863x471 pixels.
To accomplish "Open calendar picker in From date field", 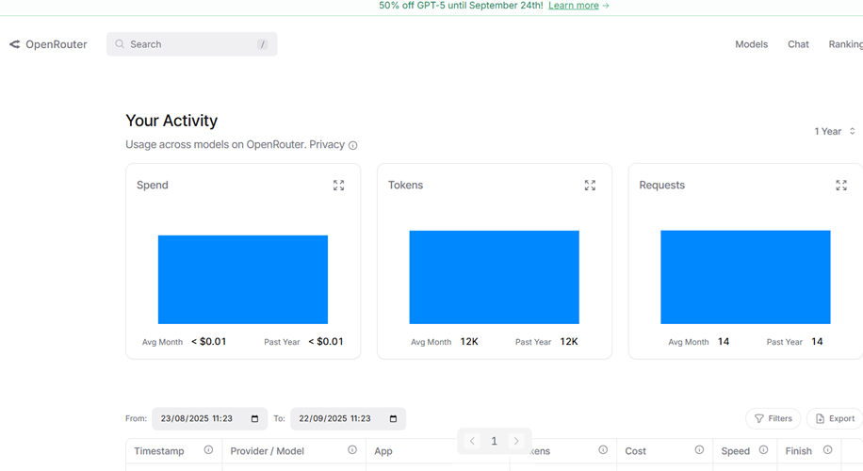I will coord(254,419).
